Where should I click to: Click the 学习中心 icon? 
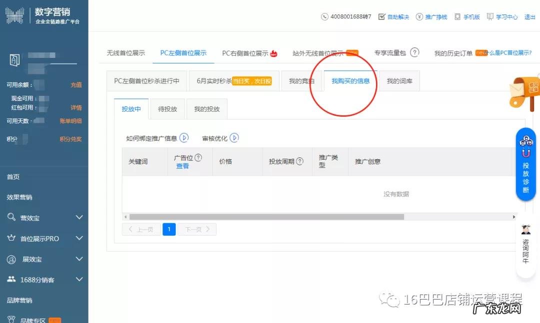pyautogui.click(x=489, y=16)
